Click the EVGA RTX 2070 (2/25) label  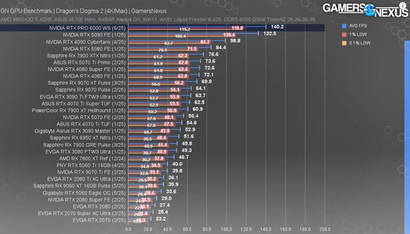99,220
